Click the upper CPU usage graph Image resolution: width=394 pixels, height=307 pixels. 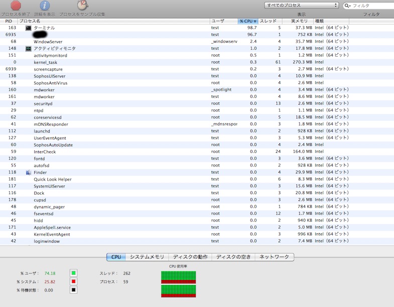(178, 277)
